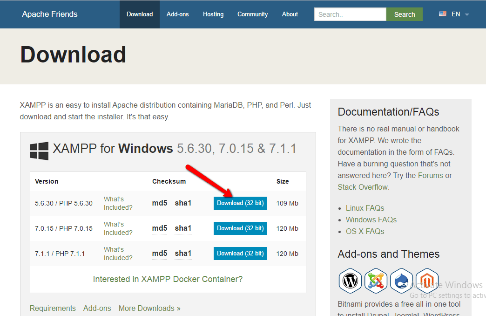Click the US flag language icon
Screen dimensions: 486x316
(x=443, y=14)
